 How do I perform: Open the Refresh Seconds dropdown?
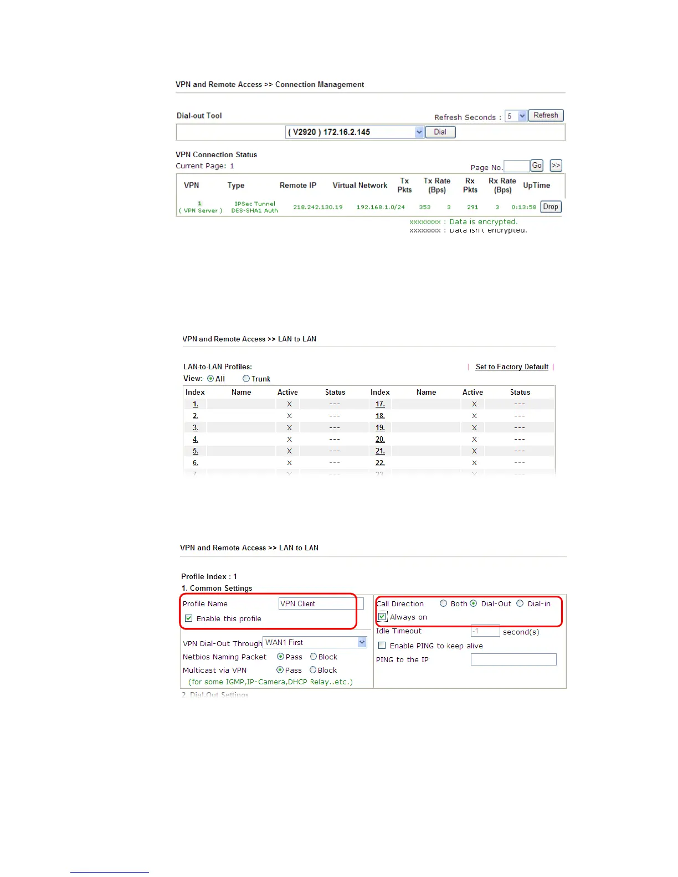(516, 116)
